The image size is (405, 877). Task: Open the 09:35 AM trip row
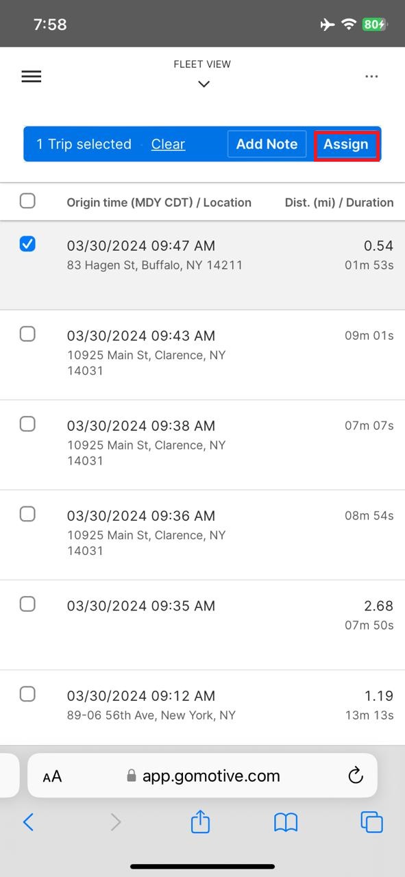pos(203,625)
